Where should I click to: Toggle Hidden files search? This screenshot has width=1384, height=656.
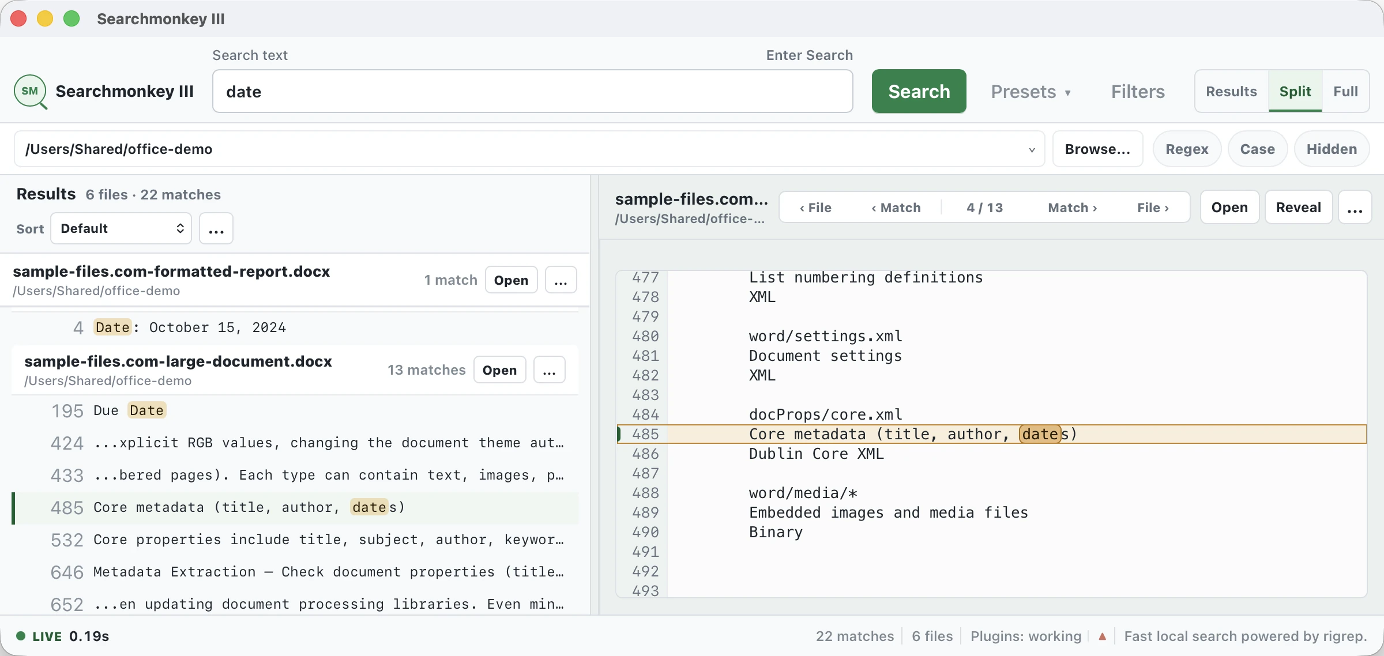click(x=1332, y=149)
